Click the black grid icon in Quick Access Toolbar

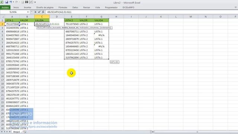(x=26, y=2)
